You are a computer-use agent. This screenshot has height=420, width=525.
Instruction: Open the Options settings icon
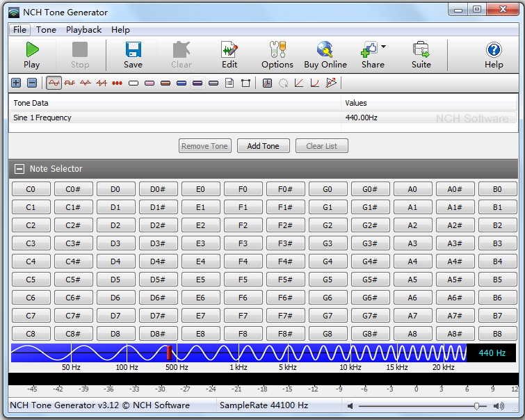tap(277, 55)
